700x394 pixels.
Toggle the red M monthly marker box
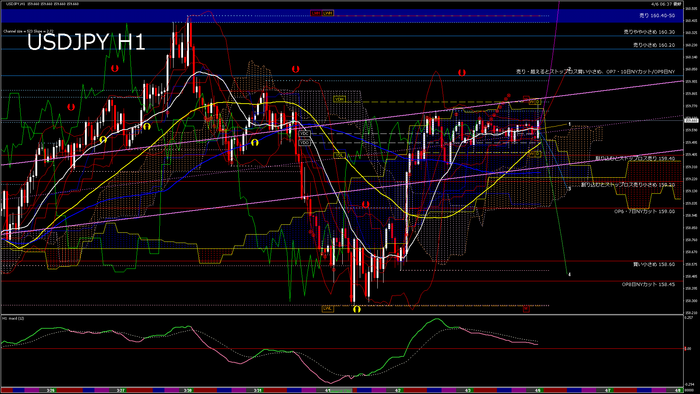pyautogui.click(x=525, y=309)
